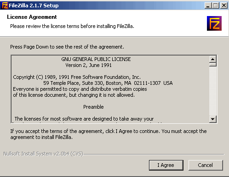Click the FileZilla icon in title bar
This screenshot has width=229, height=177.
pos(5,6)
